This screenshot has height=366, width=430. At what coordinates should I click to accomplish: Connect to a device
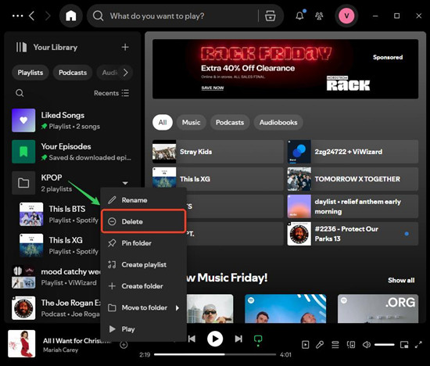(351, 345)
